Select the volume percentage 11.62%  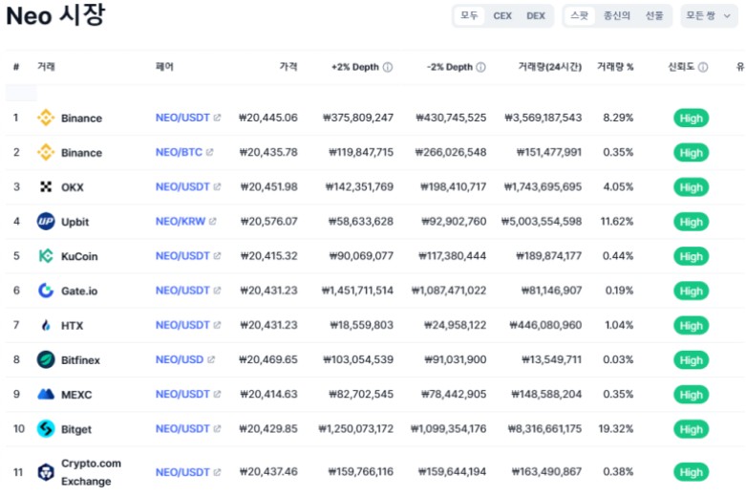click(617, 222)
